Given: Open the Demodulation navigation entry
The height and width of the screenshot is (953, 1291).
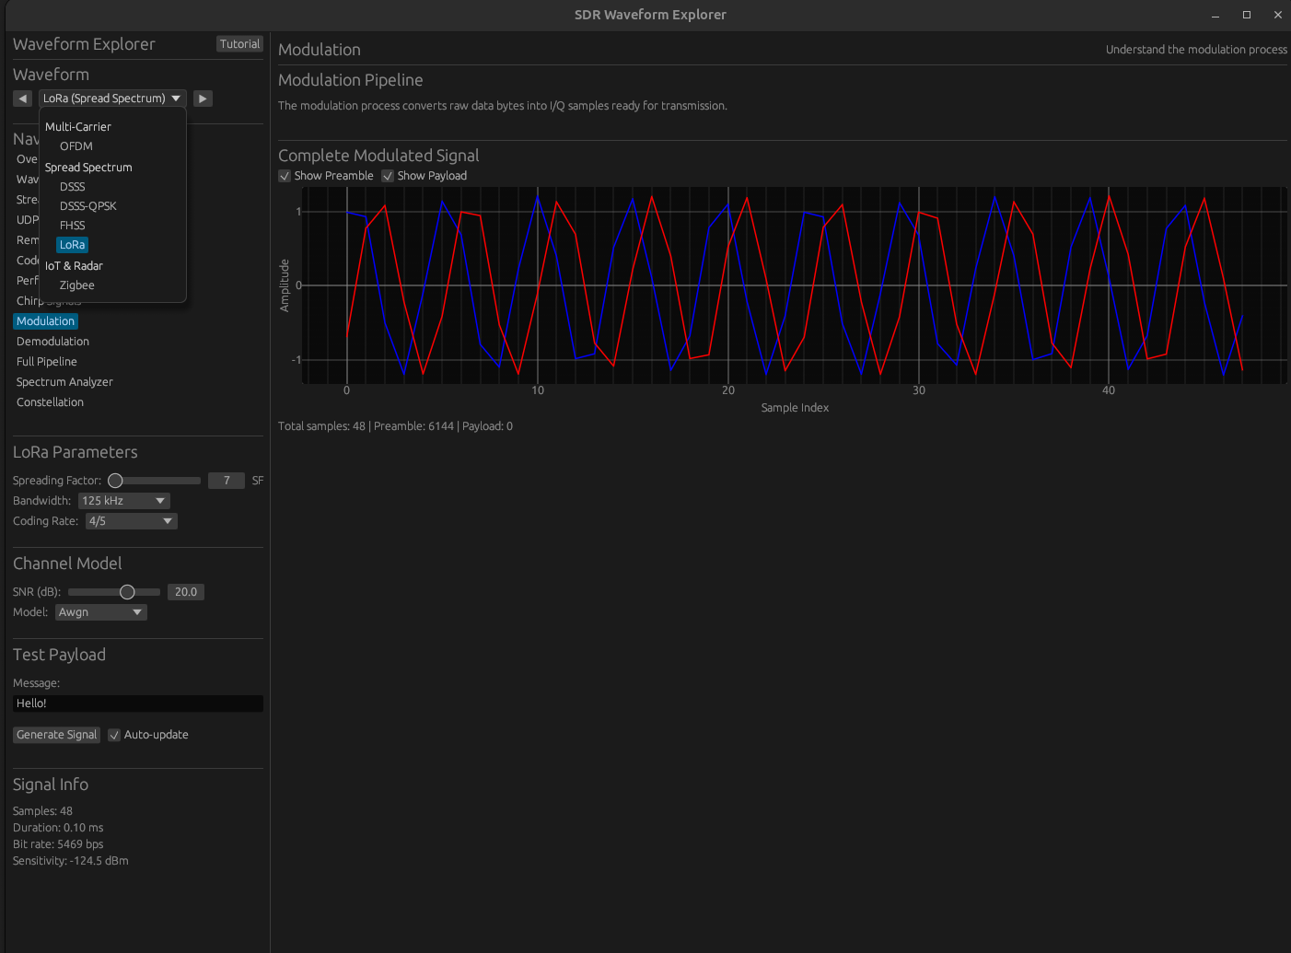Looking at the screenshot, I should tap(52, 341).
